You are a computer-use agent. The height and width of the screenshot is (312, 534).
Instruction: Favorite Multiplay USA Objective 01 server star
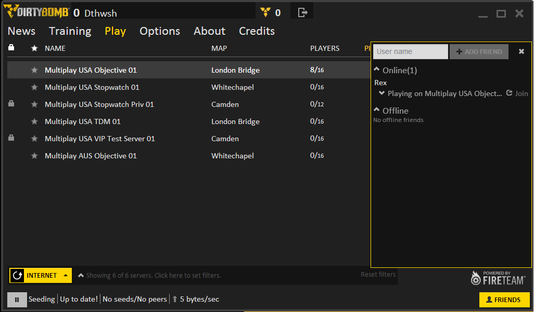point(34,70)
